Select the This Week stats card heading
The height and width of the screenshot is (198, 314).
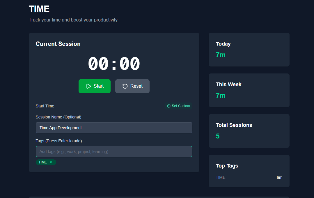[x=229, y=84]
